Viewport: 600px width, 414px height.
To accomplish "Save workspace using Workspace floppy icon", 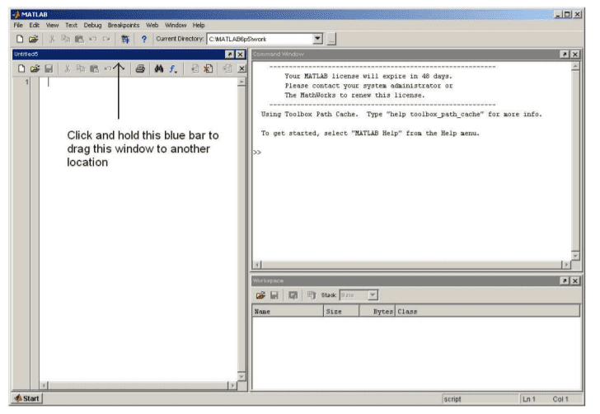I will pos(274,295).
